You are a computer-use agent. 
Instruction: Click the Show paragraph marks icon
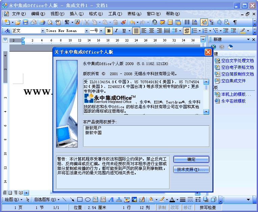pos(235,22)
